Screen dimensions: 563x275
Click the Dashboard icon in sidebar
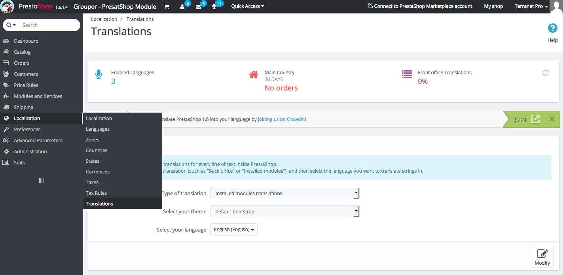pos(6,41)
